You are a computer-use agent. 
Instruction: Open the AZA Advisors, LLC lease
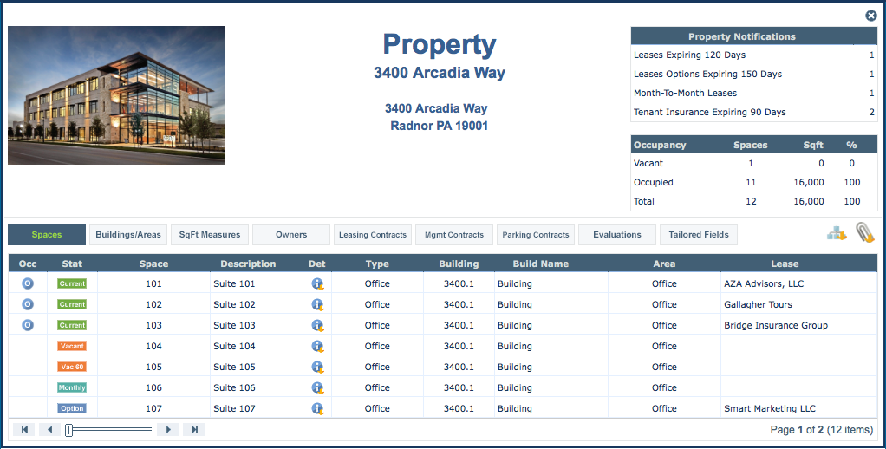click(x=763, y=283)
